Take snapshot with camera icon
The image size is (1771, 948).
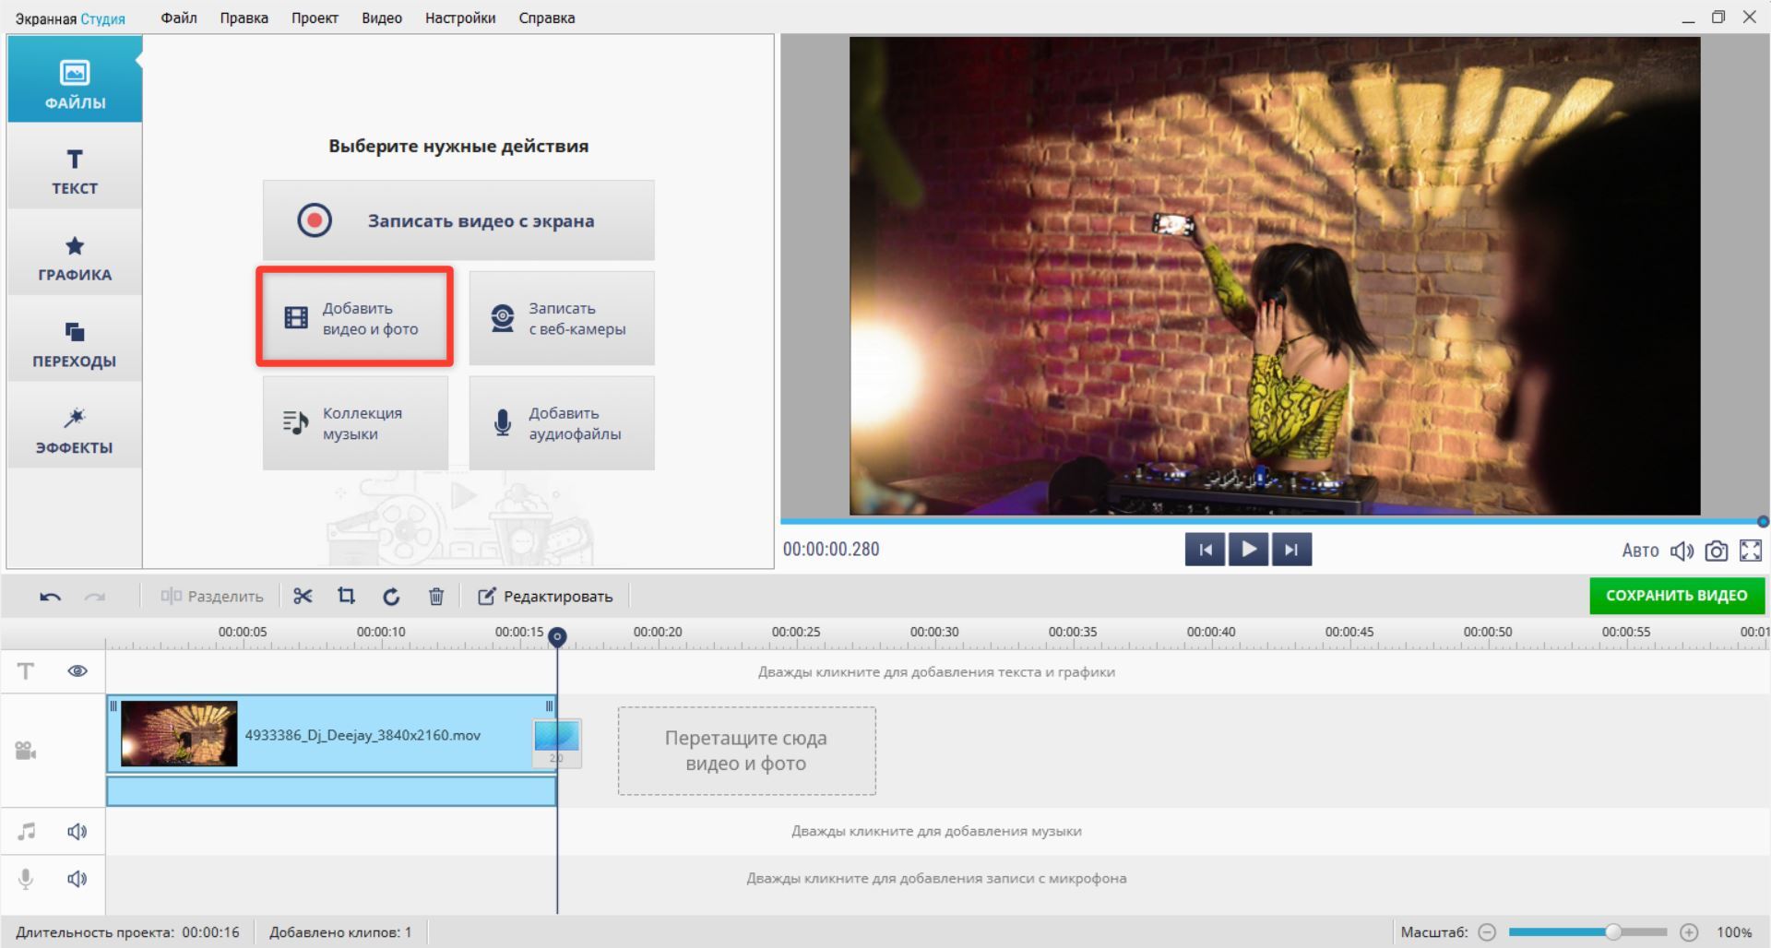click(x=1716, y=551)
